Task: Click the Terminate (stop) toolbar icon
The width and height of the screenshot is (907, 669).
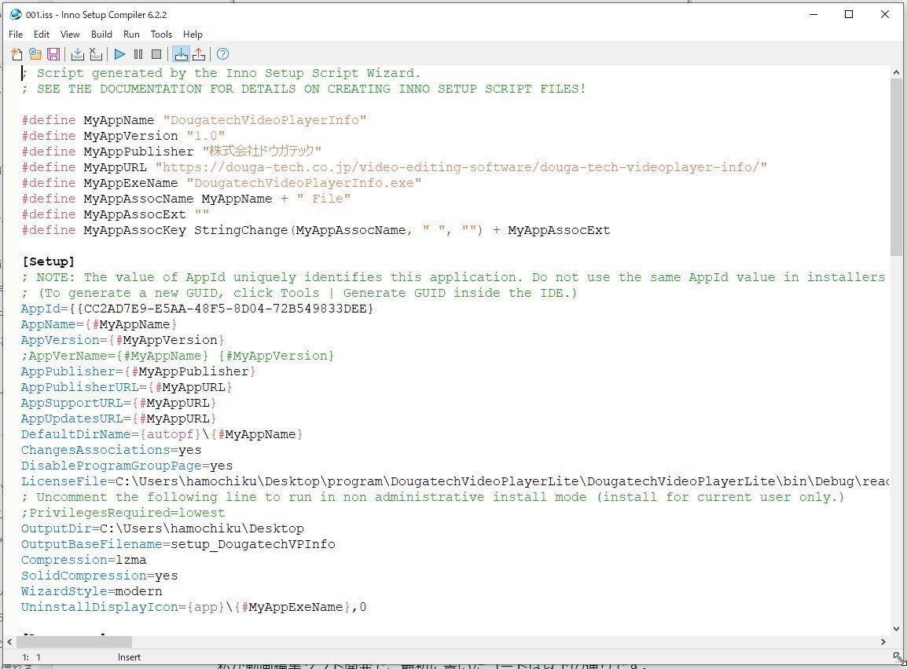Action: [156, 54]
